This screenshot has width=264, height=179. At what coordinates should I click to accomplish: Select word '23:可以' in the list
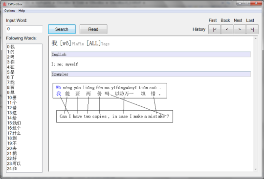point(14,163)
